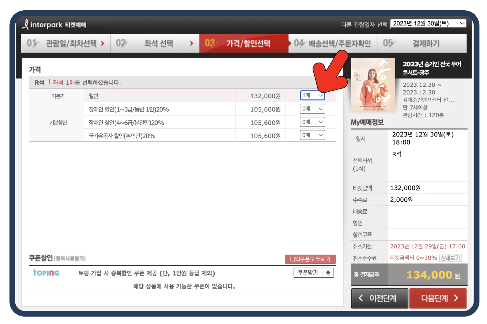487x324 pixels.
Task: Switch to step 04 배송선택/주문자확인 tab
Action: coord(333,43)
